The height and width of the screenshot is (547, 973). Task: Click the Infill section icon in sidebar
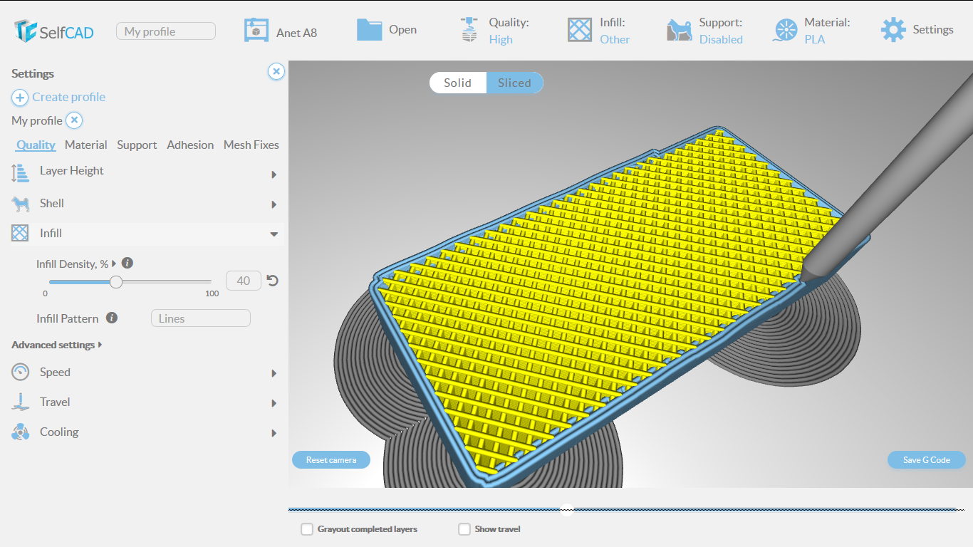(x=20, y=233)
